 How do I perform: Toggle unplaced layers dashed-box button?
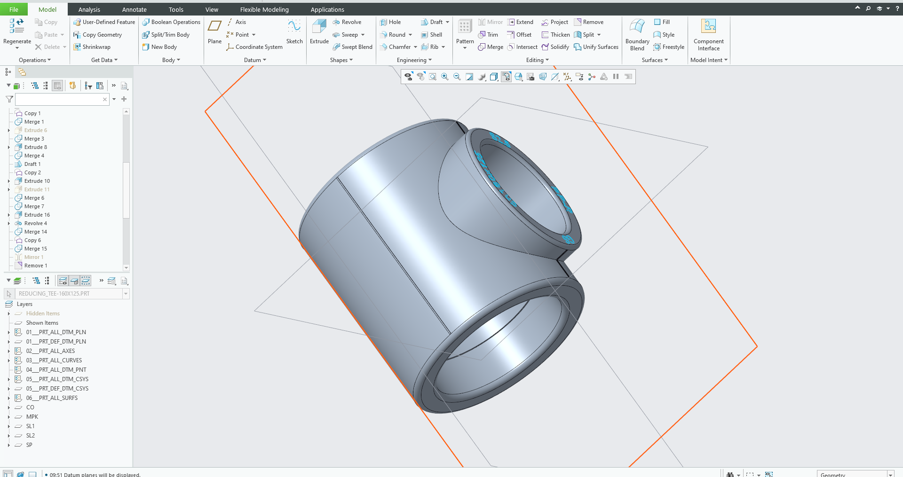pyautogui.click(x=86, y=281)
